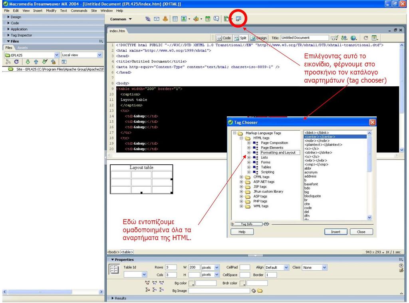This screenshot has width=409, height=303.
Task: Click the Tag Info button
Action: tap(247, 224)
